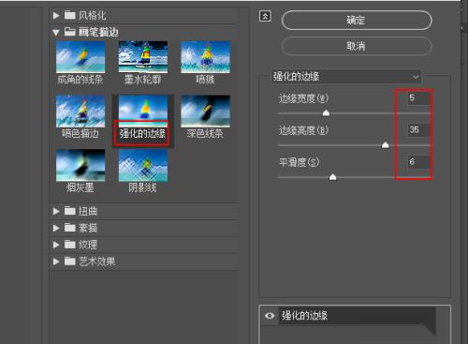Click the 边缘亮度 value field
The image size is (468, 344).
click(418, 130)
